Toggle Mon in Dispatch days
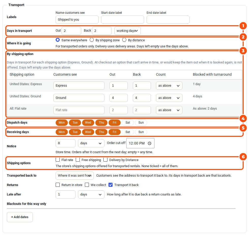The image size is (249, 237). pyautogui.click(x=61, y=123)
